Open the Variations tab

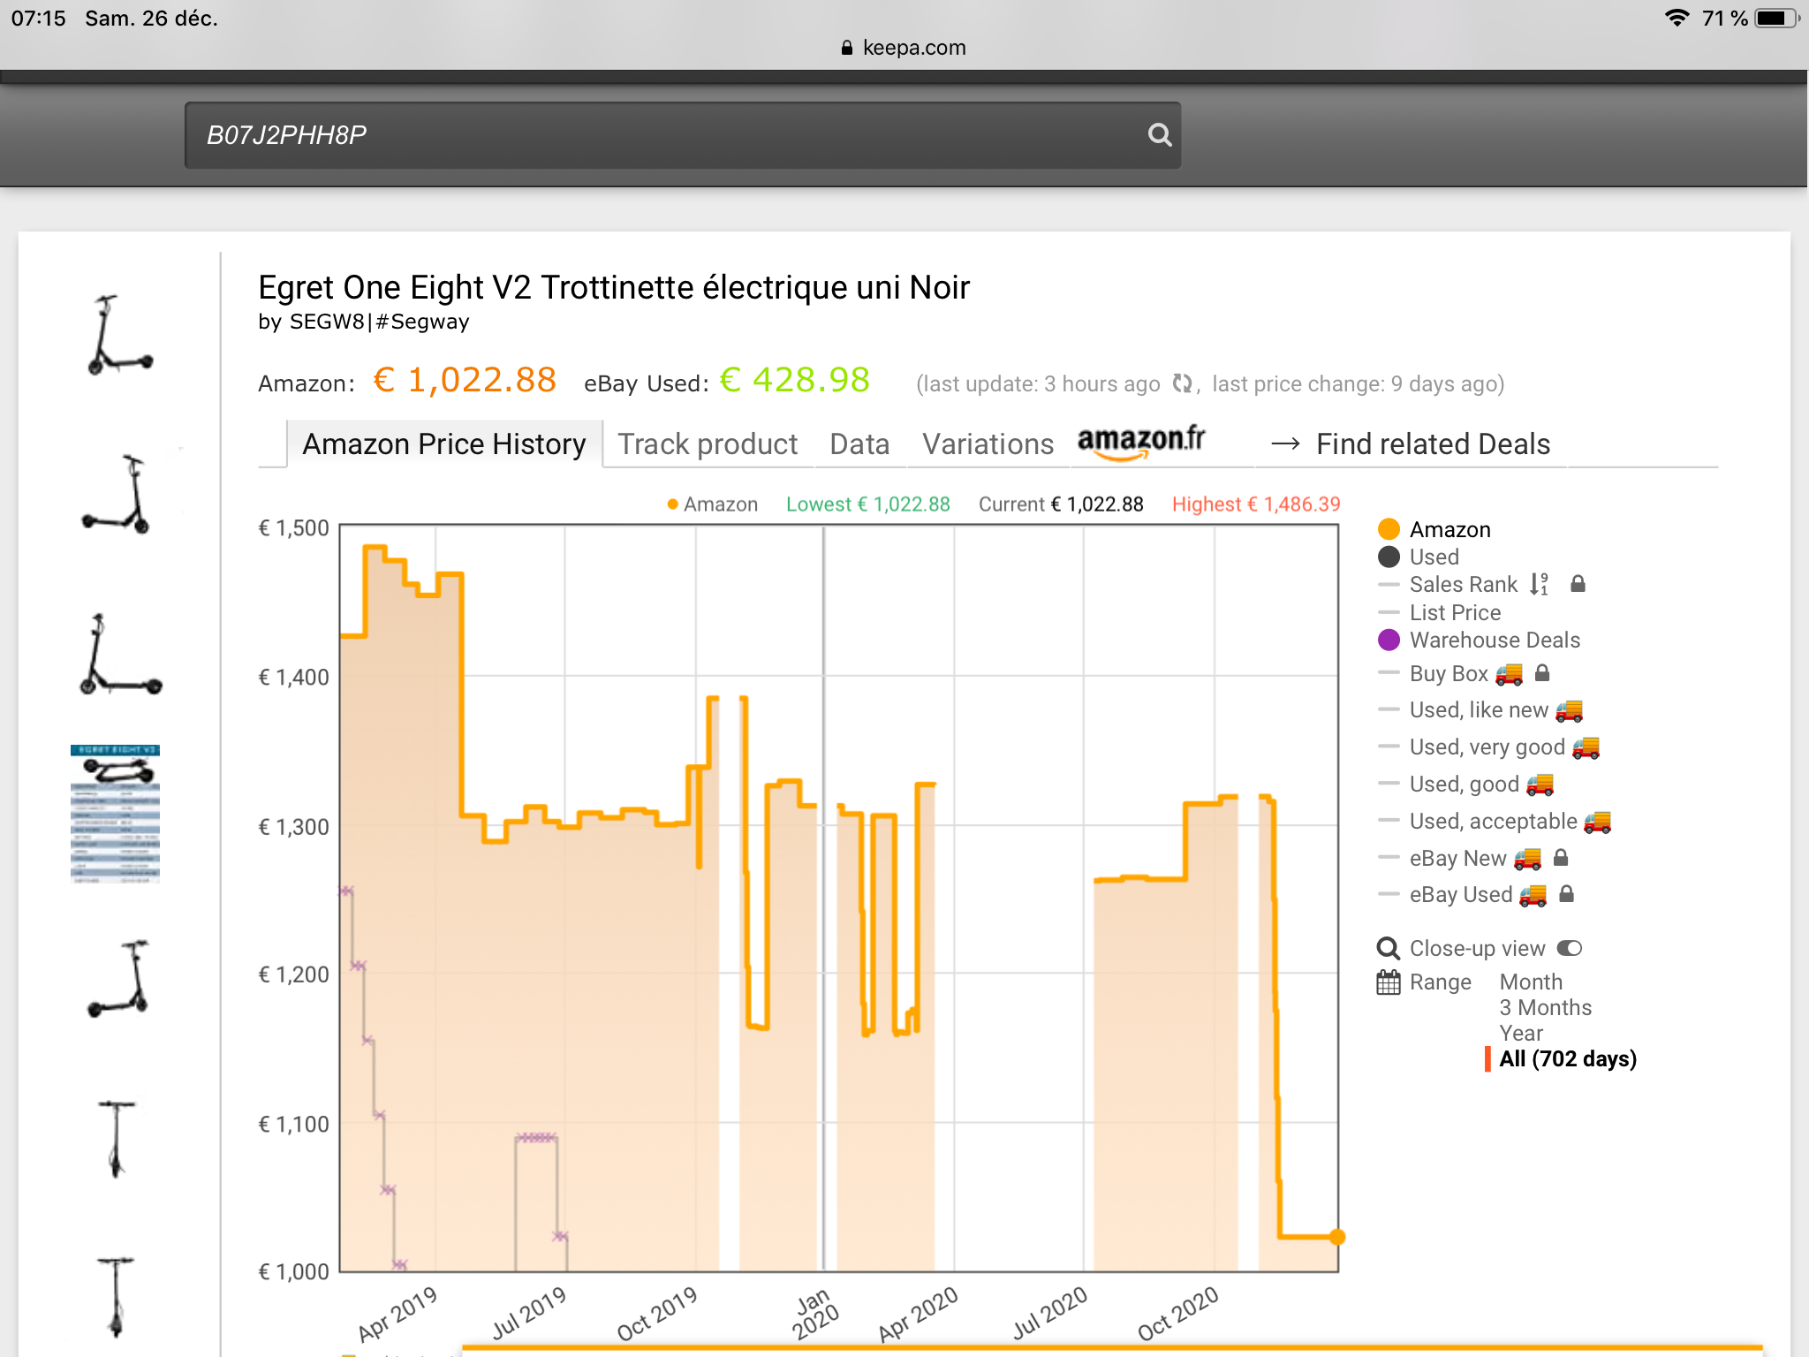[988, 443]
